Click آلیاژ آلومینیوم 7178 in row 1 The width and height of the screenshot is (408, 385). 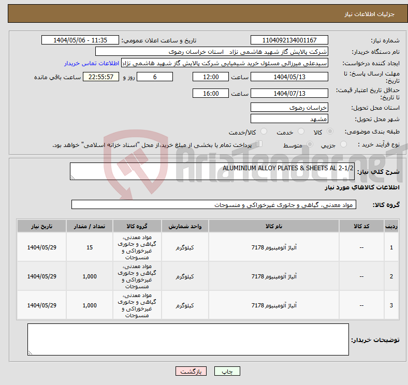274,247
